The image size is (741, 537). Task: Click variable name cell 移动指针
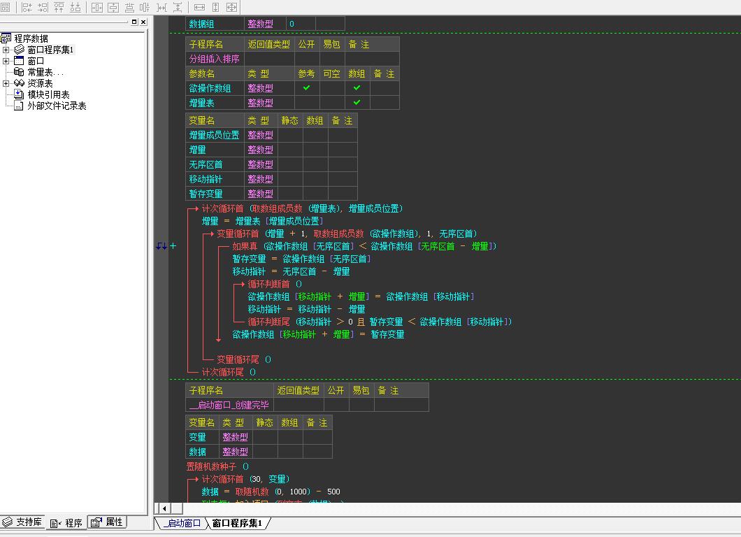(215, 179)
